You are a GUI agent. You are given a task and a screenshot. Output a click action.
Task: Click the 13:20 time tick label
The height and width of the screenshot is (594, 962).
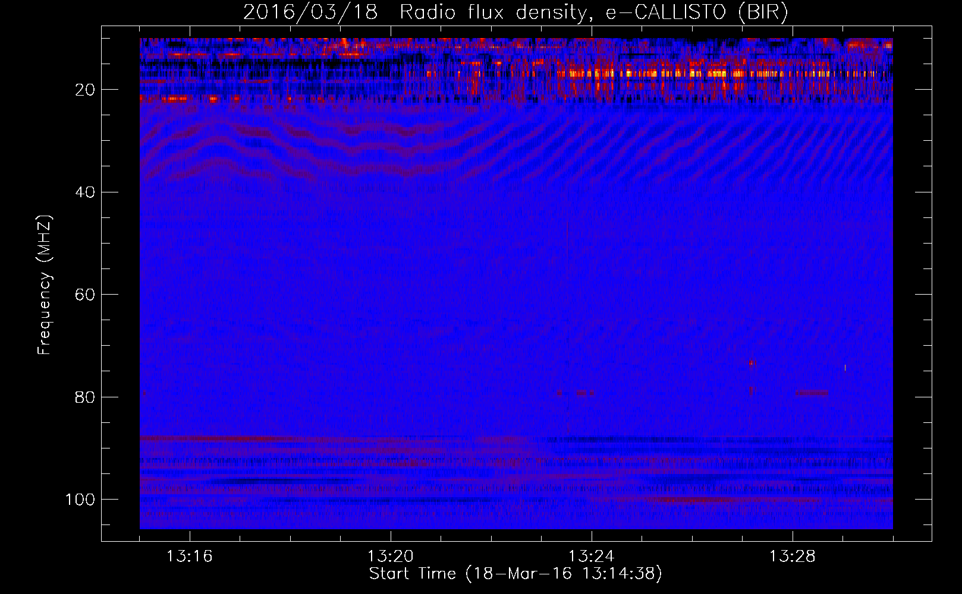(x=391, y=557)
